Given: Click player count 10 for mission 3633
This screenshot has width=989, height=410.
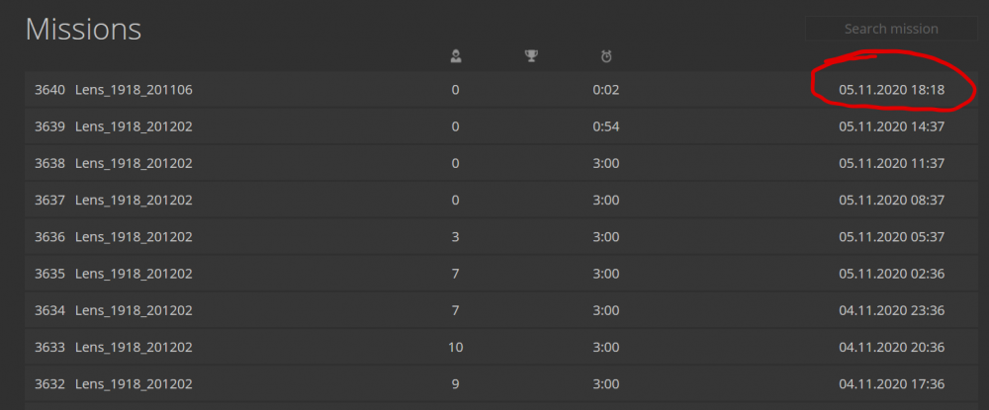Looking at the screenshot, I should [455, 347].
